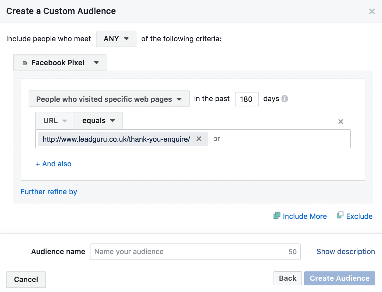The height and width of the screenshot is (292, 382).
Task: Click the Exclude link
Action: click(x=359, y=216)
